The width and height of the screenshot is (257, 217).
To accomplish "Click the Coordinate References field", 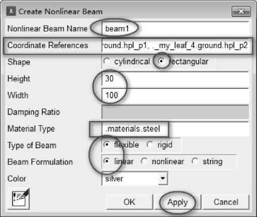I will coord(175,45).
